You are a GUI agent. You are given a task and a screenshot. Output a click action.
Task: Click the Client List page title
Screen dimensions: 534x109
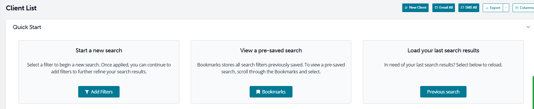coord(21,8)
